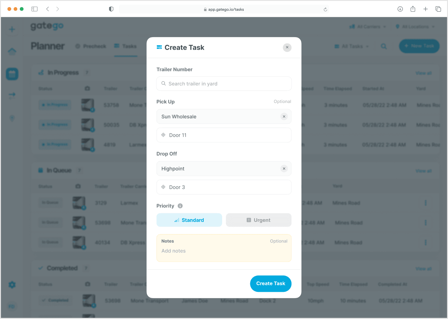Click the browser share icon
The height and width of the screenshot is (319, 448).
(x=413, y=9)
